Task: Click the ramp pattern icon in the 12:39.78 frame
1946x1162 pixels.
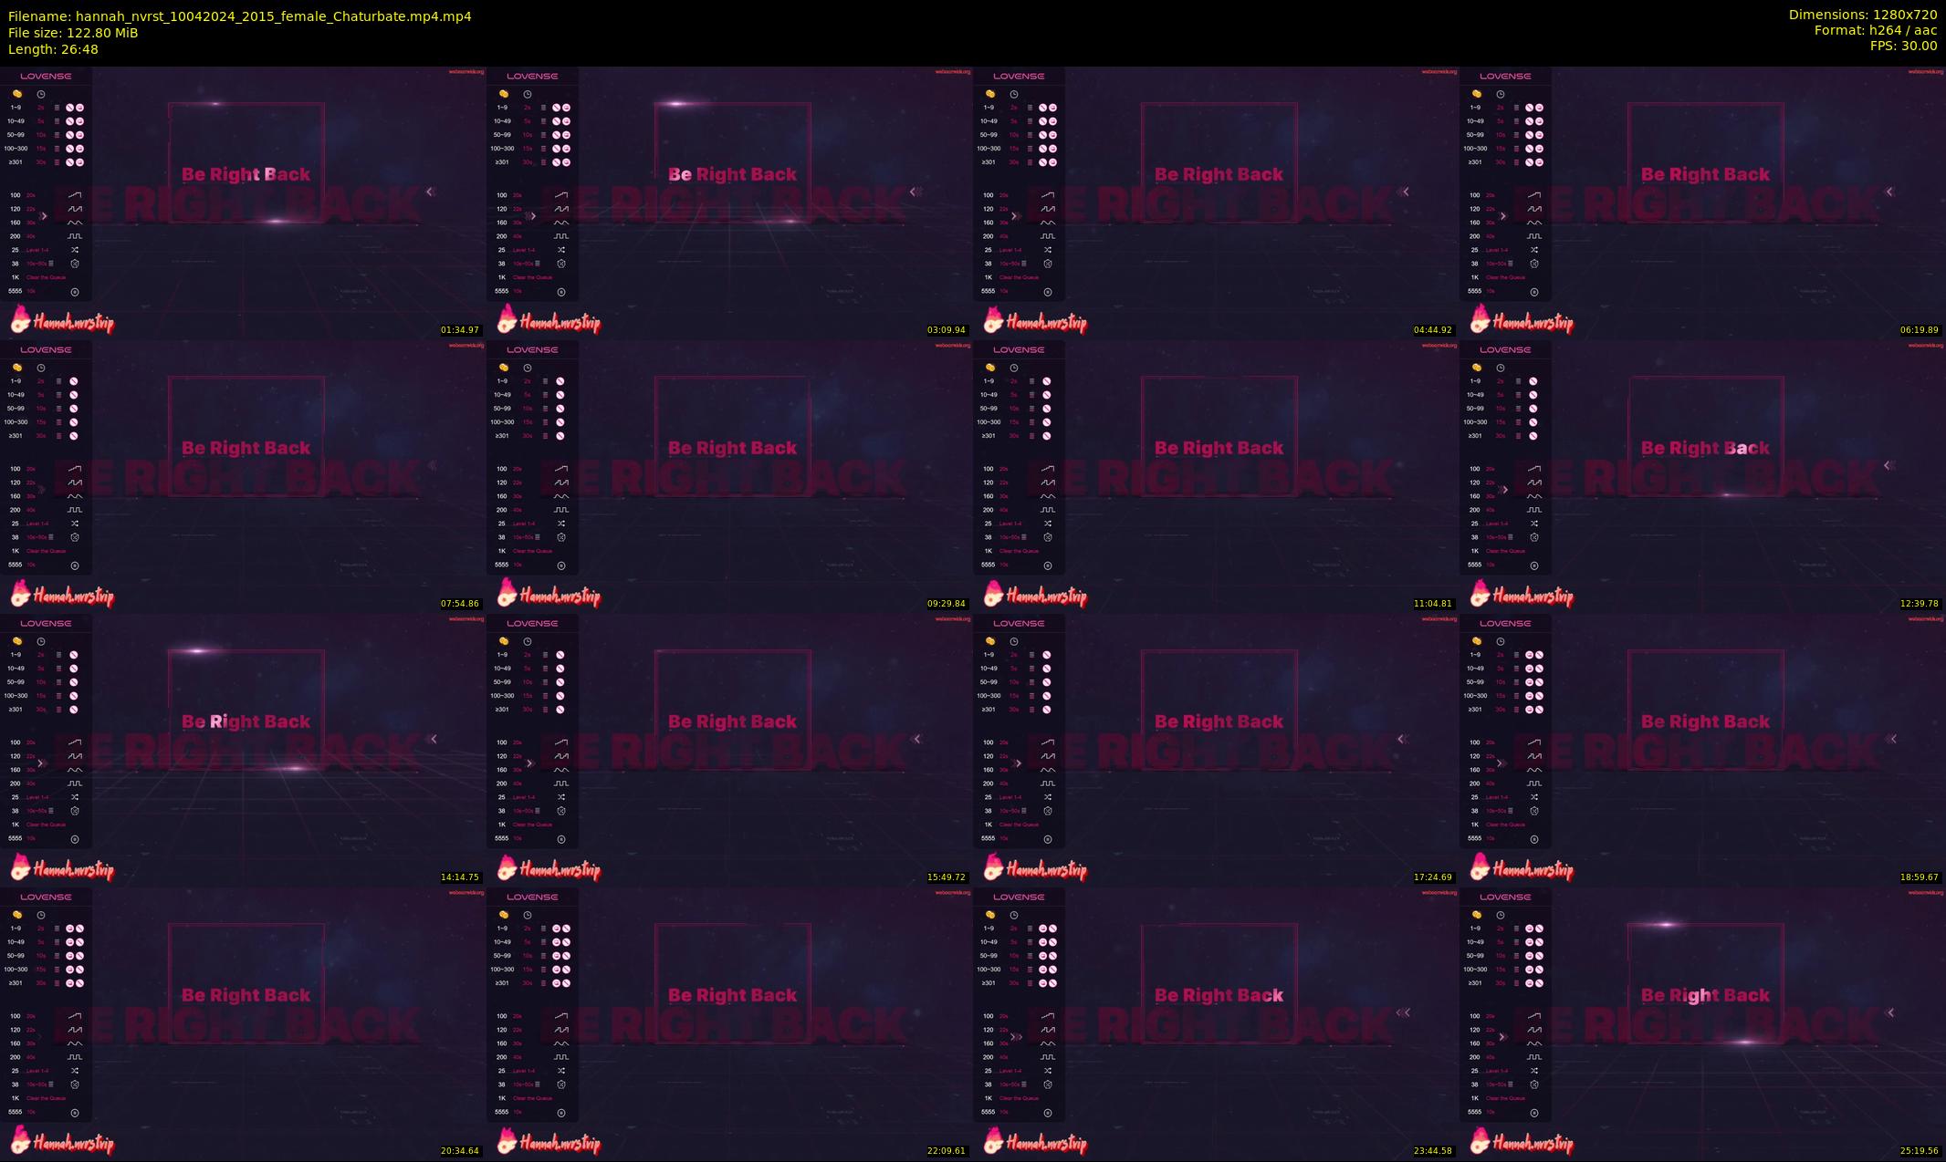Action: click(1534, 469)
